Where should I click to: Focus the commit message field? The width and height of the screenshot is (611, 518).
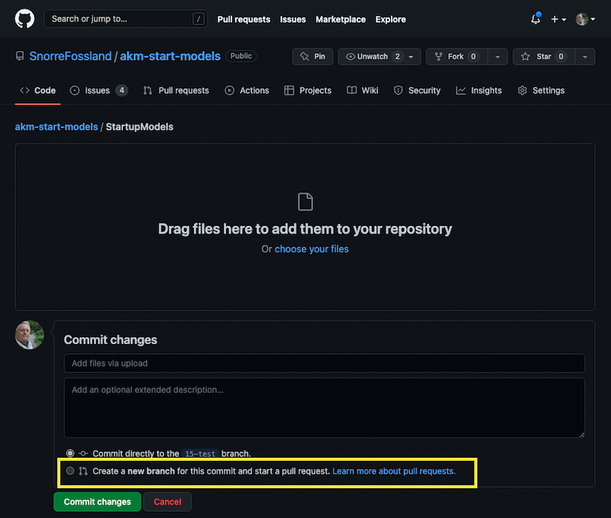tap(324, 363)
